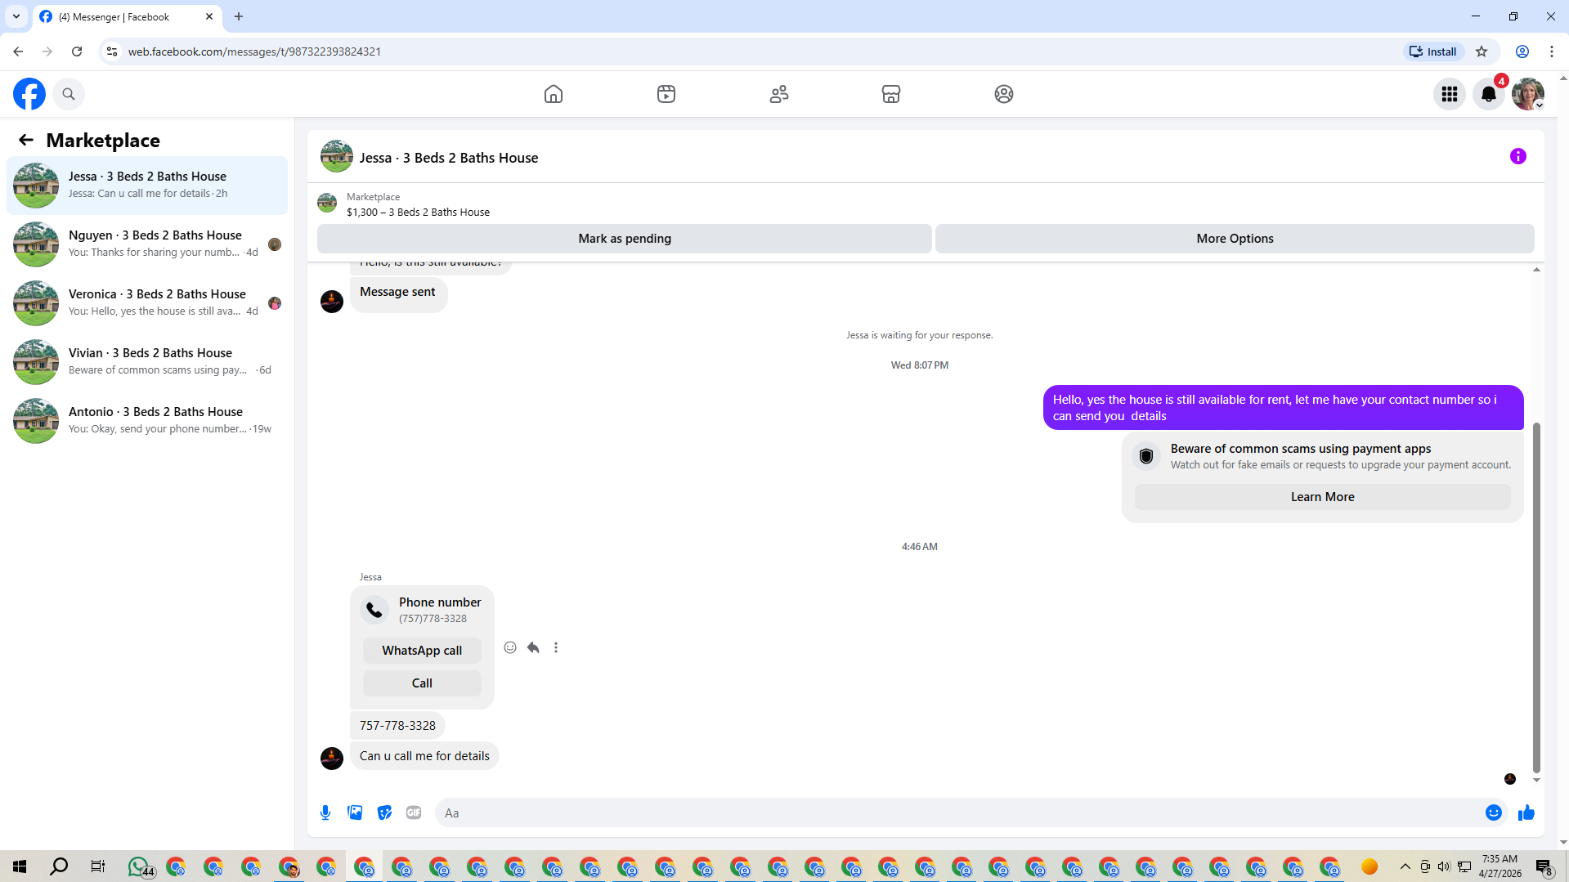Focus the Aa message input field
Viewport: 1569px width, 882px height.
(x=957, y=813)
